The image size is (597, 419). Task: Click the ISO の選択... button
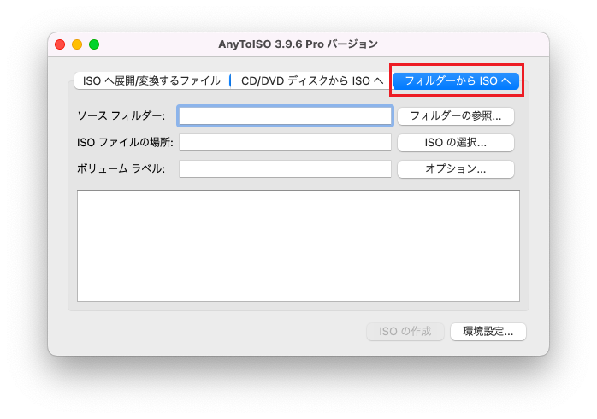click(x=456, y=142)
